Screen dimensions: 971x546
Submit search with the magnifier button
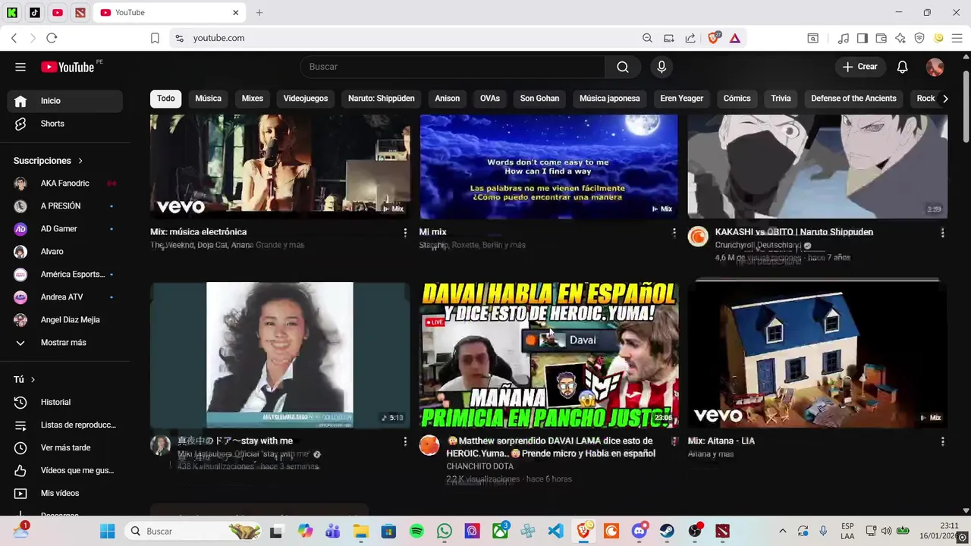click(x=623, y=67)
